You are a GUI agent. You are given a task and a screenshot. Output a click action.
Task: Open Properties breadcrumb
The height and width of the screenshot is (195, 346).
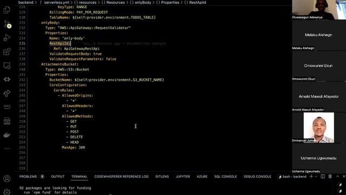click(168, 2)
